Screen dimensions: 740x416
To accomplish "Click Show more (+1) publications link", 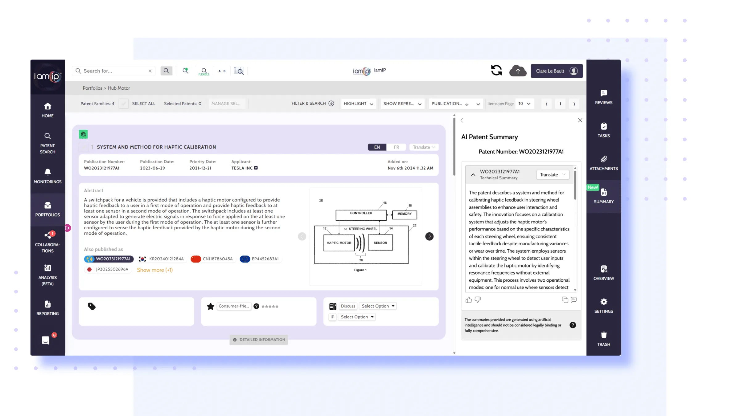I will coord(155,270).
